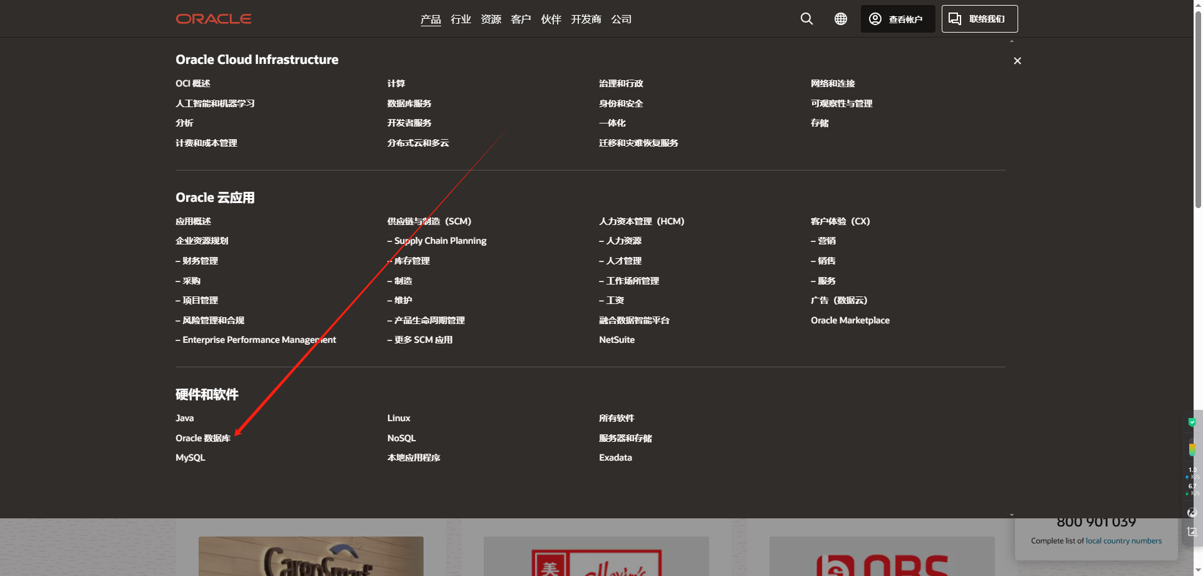Image resolution: width=1203 pixels, height=576 pixels.
Task: Click – 财务管理 link
Action: pyautogui.click(x=197, y=261)
